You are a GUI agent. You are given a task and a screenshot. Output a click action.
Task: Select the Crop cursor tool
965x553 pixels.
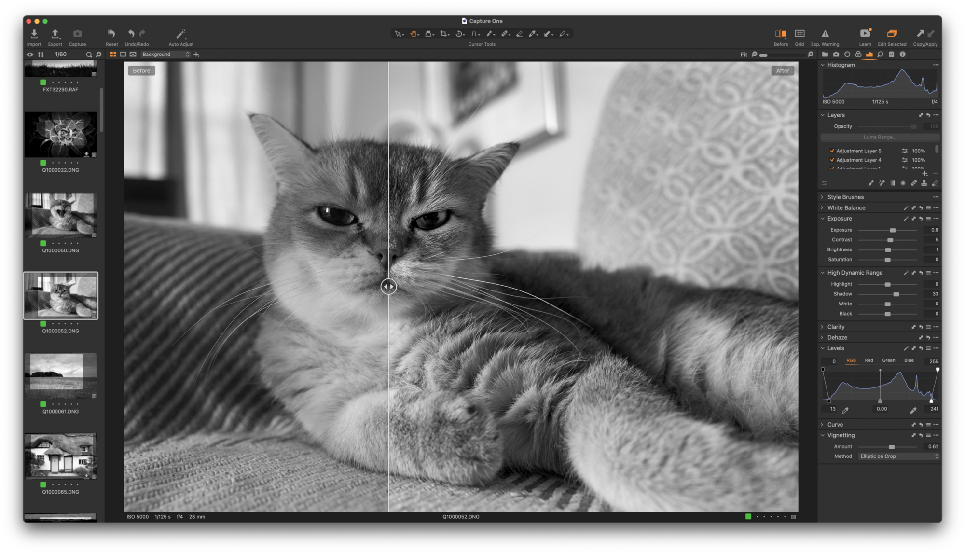(444, 34)
